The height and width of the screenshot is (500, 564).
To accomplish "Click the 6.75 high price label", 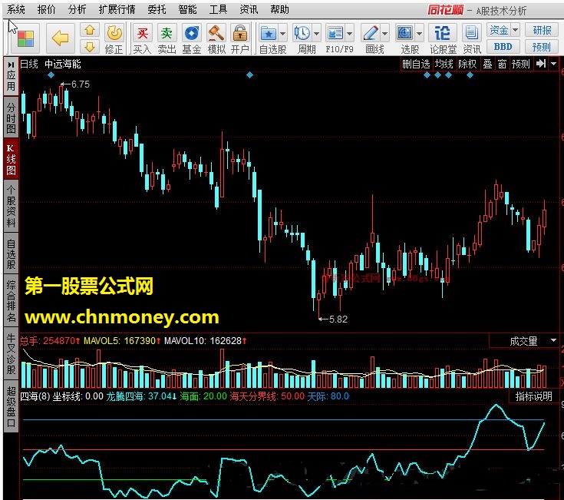I will point(81,84).
